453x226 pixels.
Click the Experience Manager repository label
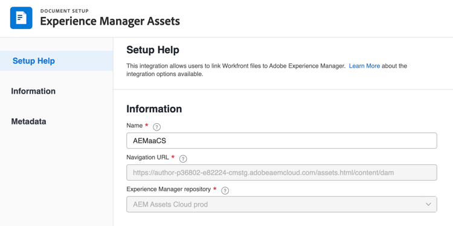click(x=169, y=189)
